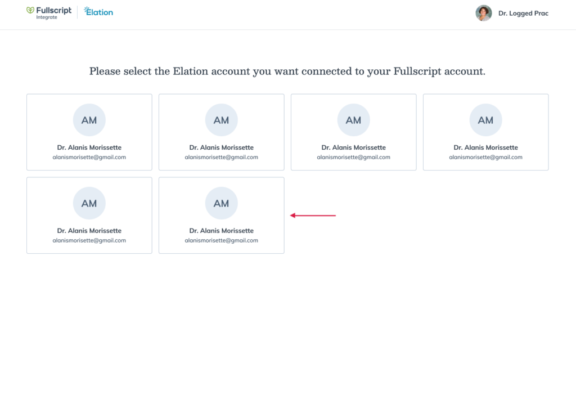This screenshot has width=576, height=412.
Task: Click AM avatar in fourth top-row card
Action: tap(485, 120)
